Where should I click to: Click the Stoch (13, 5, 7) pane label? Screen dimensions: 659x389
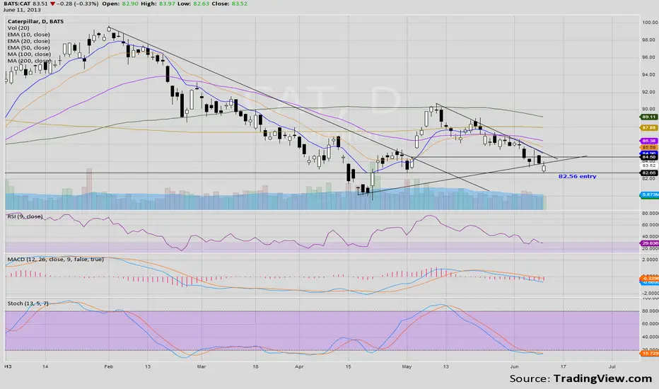tap(28, 303)
